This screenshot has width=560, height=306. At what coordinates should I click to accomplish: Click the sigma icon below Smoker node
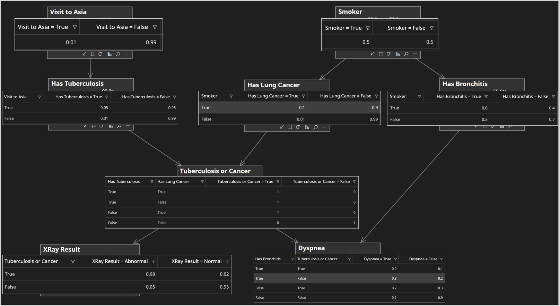pyautogui.click(x=389, y=54)
